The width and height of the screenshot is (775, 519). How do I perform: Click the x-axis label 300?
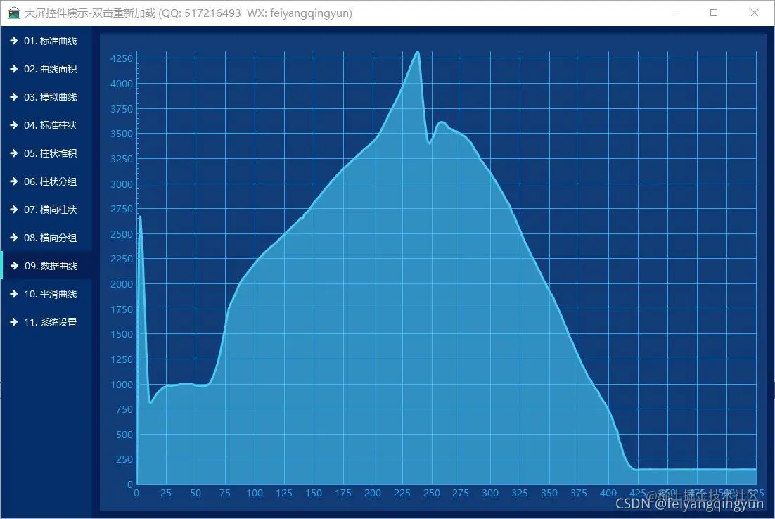(490, 493)
